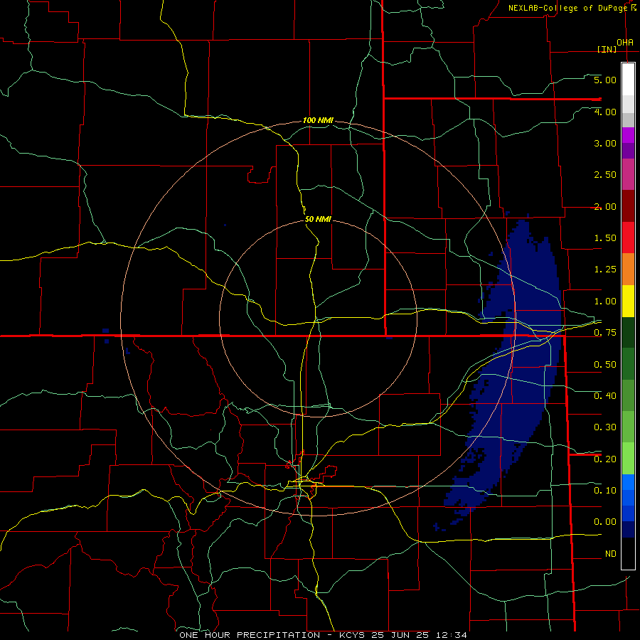
Task: Click the '0.30' legend value
Action: pos(605,427)
